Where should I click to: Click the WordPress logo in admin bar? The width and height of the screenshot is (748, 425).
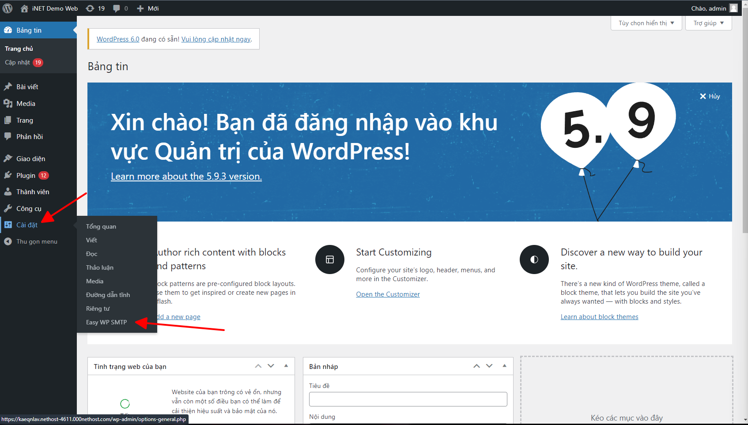[8, 8]
